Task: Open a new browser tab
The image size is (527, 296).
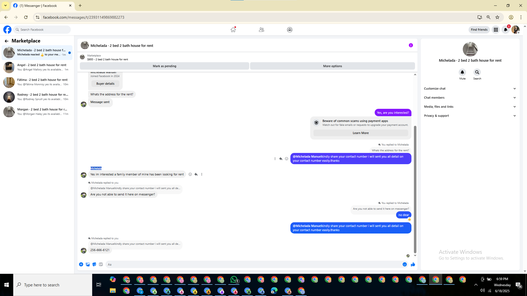Action: click(x=80, y=5)
